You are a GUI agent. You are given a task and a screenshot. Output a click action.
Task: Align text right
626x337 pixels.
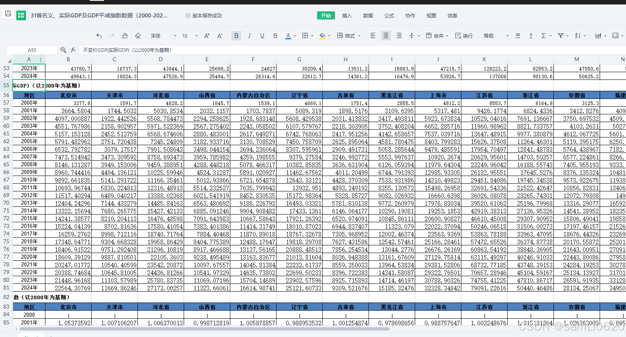(x=399, y=36)
